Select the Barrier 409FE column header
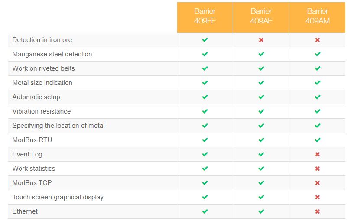 tap(205, 17)
